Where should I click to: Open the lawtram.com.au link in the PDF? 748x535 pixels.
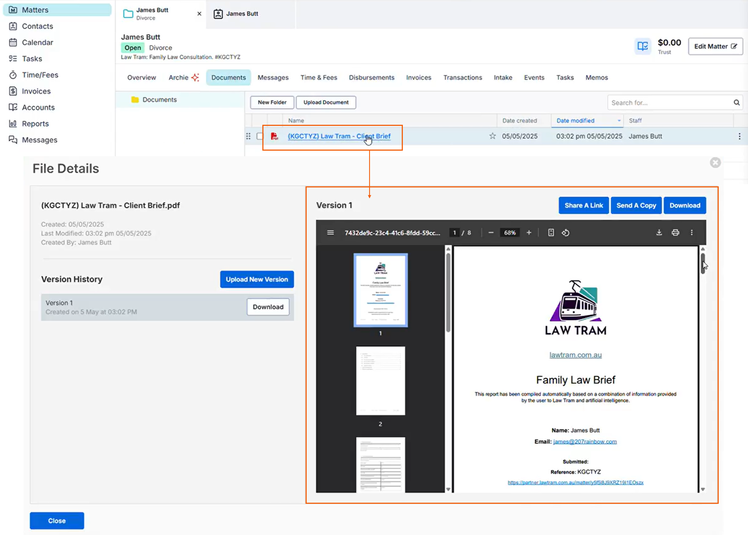click(x=575, y=355)
